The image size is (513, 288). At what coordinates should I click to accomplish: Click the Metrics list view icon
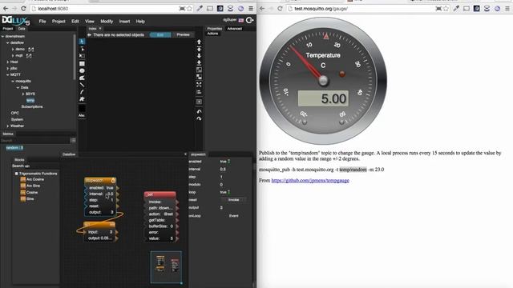(73, 140)
